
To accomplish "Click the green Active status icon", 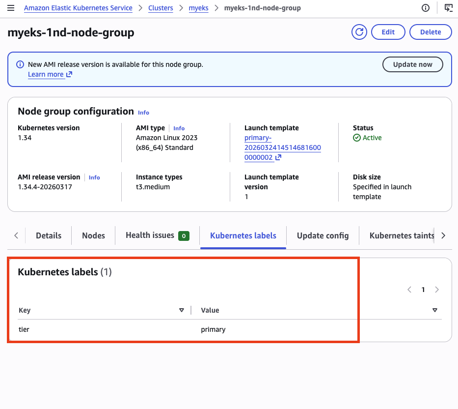I will [x=357, y=138].
